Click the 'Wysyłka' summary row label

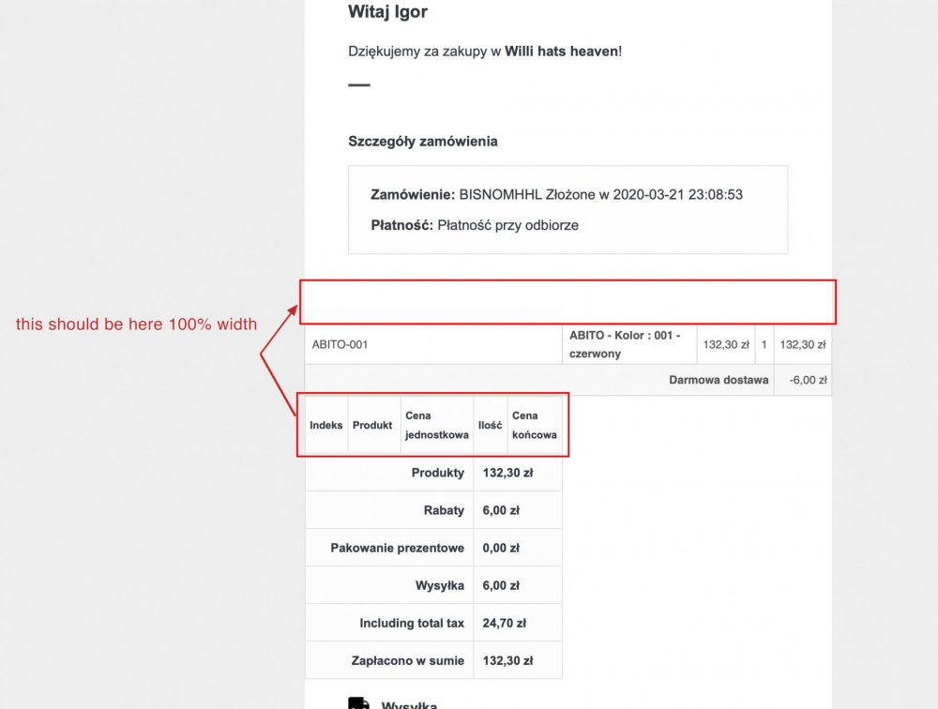(440, 586)
